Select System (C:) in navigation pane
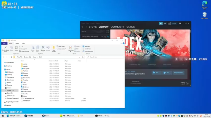This screenshot has width=211, height=118. point(10,90)
